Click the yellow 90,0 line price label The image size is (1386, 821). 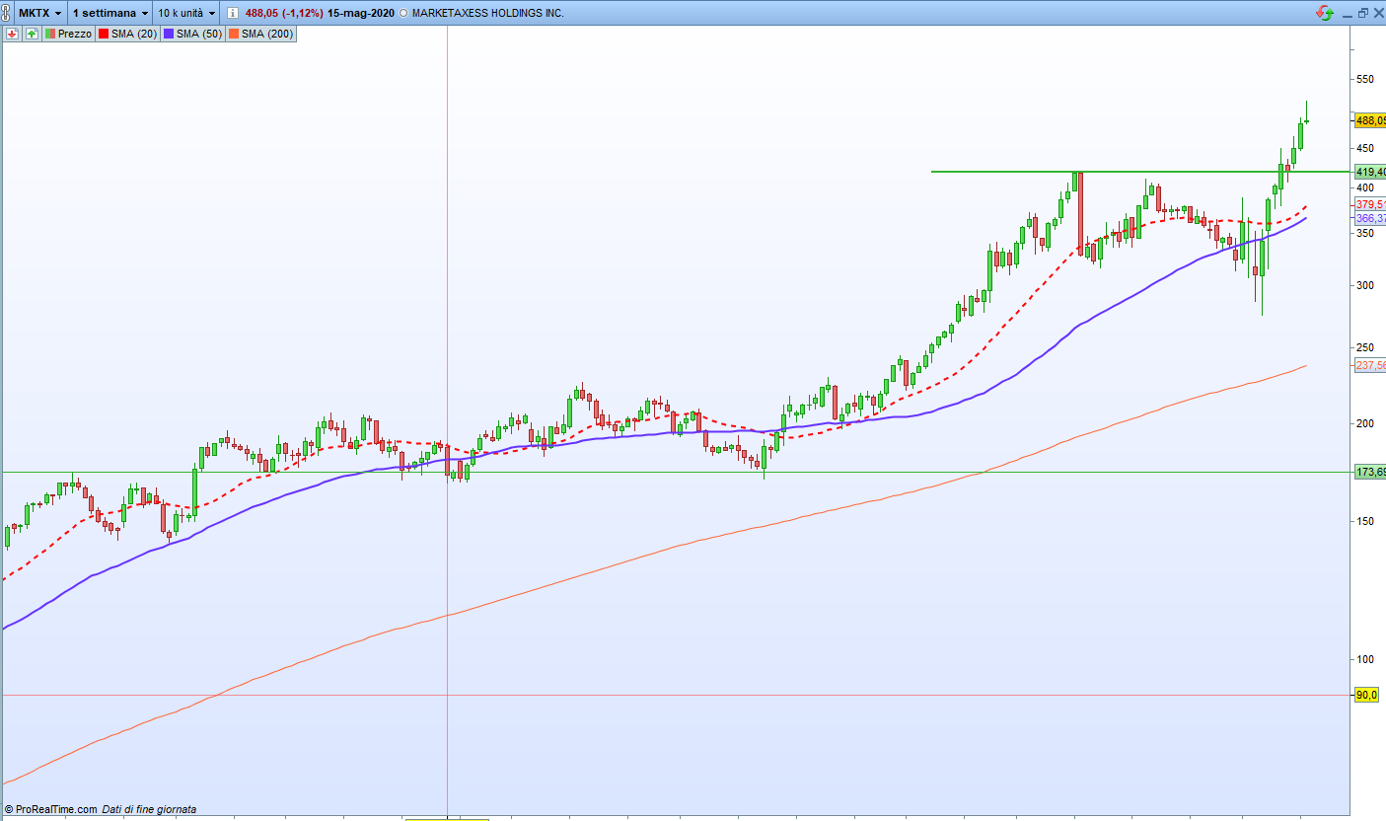click(x=1366, y=696)
